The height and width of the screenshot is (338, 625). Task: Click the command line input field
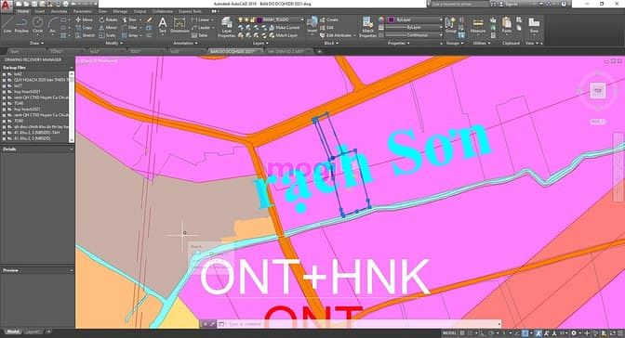coord(359,324)
